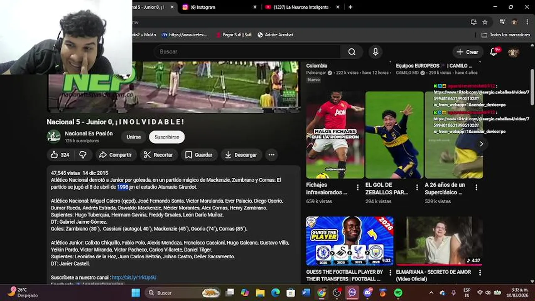Click the Descargar download button
The image size is (535, 301).
coord(241,155)
